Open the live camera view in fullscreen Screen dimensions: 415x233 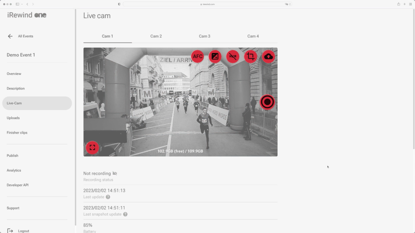pyautogui.click(x=92, y=147)
